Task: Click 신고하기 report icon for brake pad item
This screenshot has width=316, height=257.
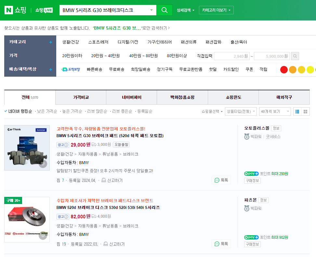Action: (104, 180)
